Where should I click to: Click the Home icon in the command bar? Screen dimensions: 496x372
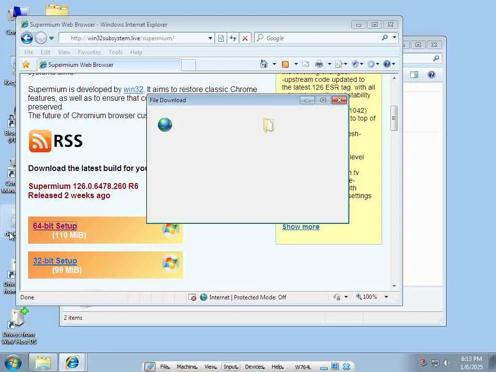pos(264,64)
